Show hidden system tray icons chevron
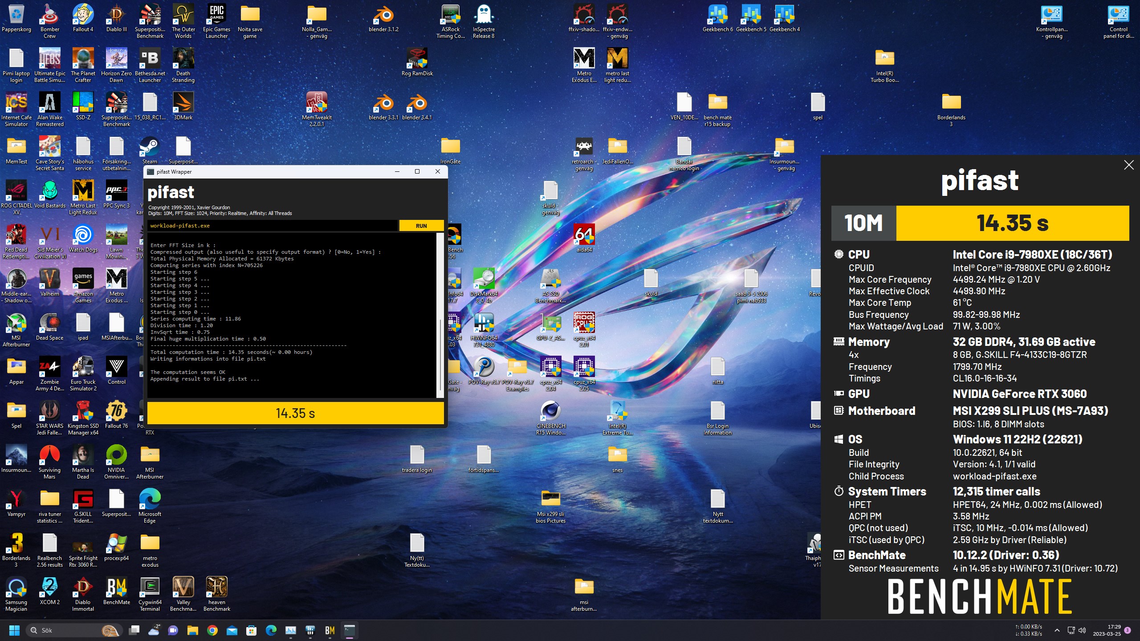 pyautogui.click(x=1057, y=630)
